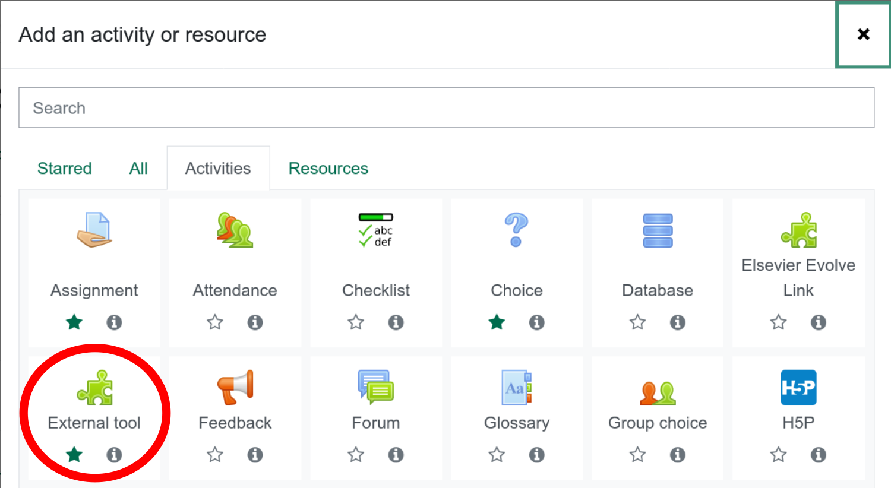
Task: Click the H5P label
Action: click(798, 423)
